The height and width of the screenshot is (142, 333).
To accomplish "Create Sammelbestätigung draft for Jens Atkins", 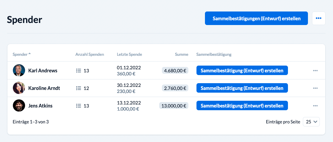I will (x=242, y=105).
